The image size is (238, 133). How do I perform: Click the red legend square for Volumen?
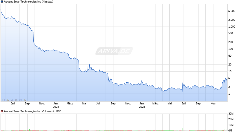tap(2, 111)
